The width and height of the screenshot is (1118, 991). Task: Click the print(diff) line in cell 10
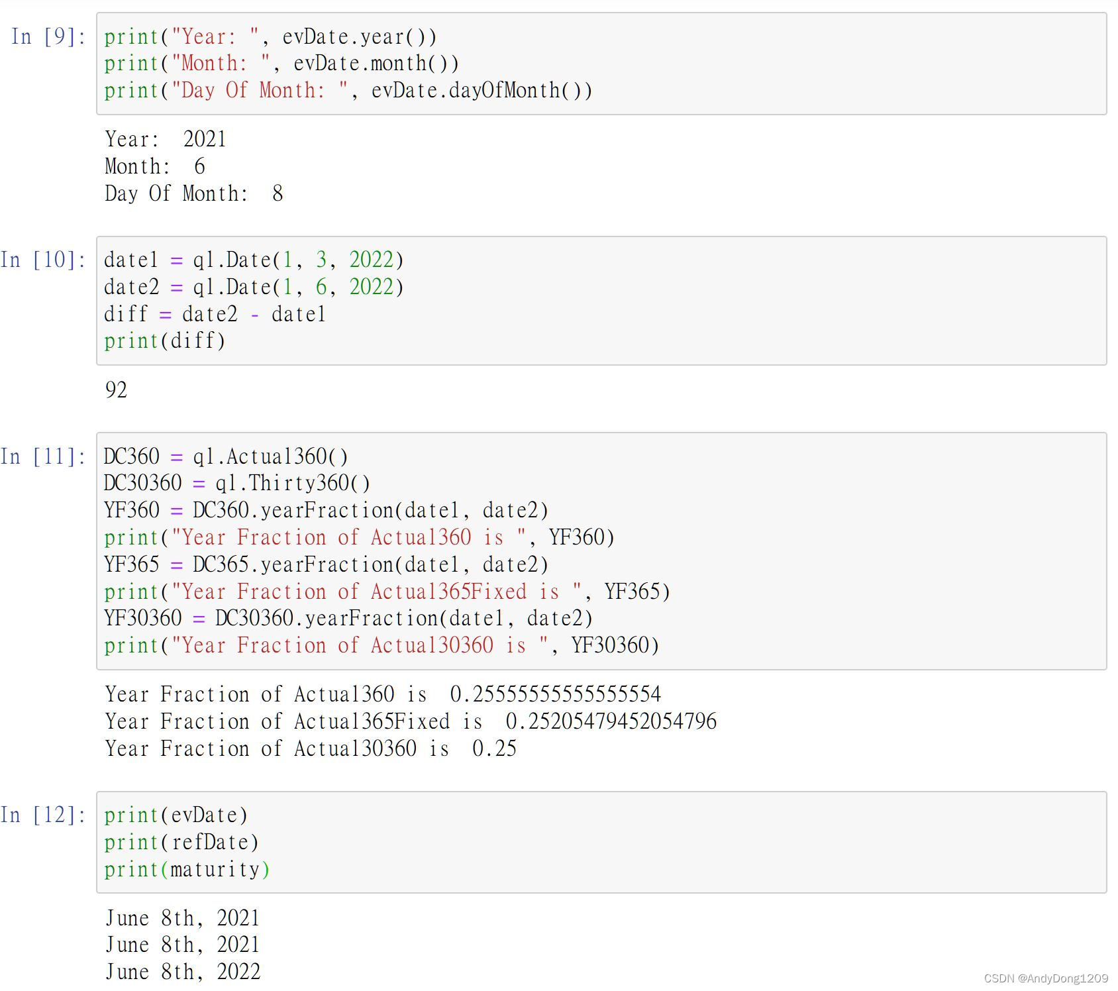(164, 340)
